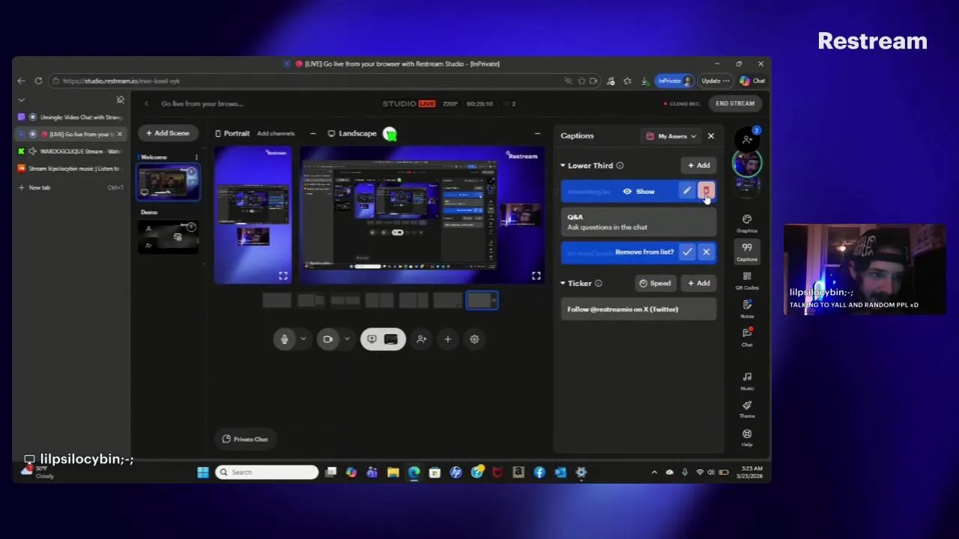Switch to Stream lilpsilocybin music tab
This screenshot has width=959, height=539.
(70, 168)
